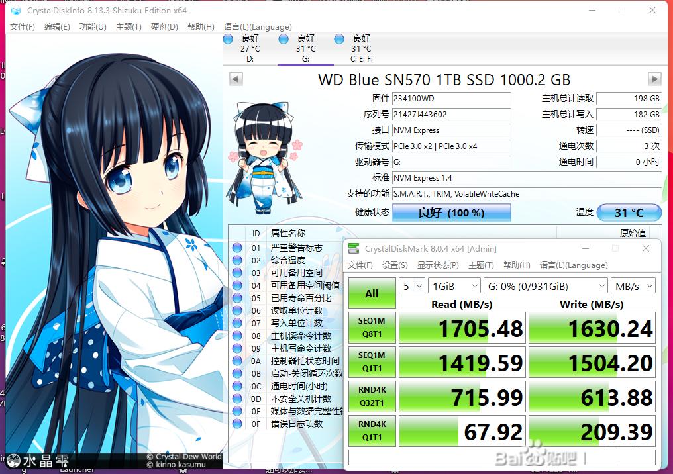The width and height of the screenshot is (673, 474).
Task: Click status orb of attribute 09 主机写命令计数
Action: (x=237, y=348)
